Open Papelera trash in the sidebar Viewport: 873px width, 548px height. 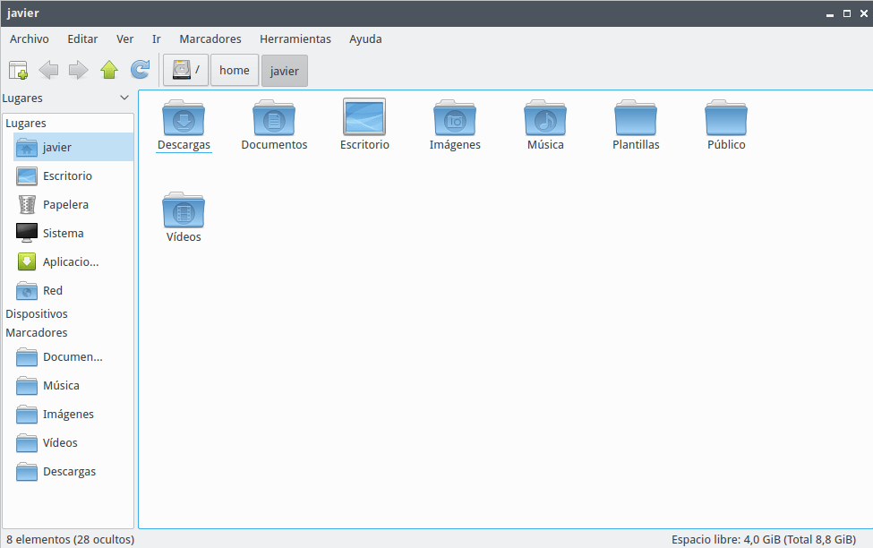pyautogui.click(x=73, y=204)
